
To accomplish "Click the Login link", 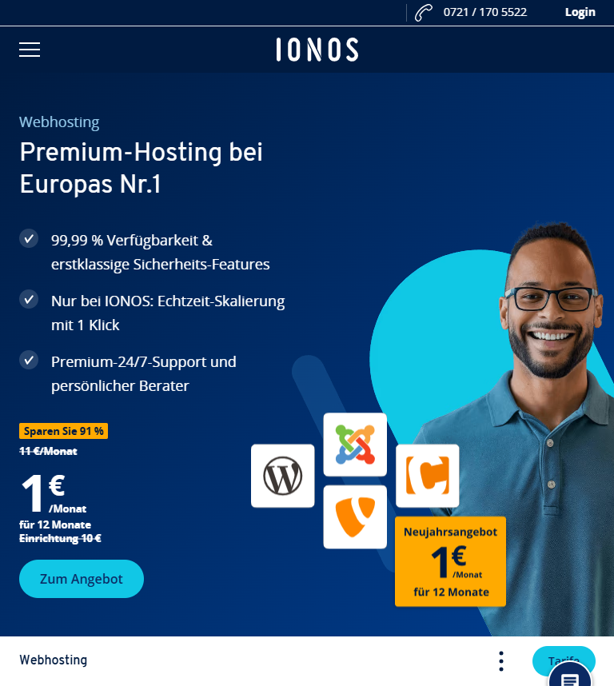I will pyautogui.click(x=580, y=12).
